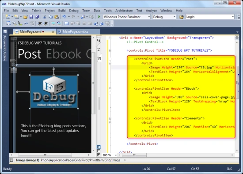Open the Analyze menu

(151, 11)
